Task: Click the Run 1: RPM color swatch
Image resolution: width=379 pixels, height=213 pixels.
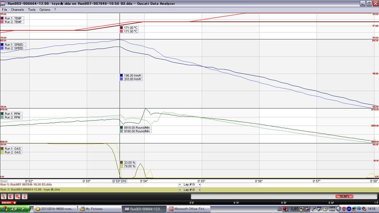Action: pos(2,114)
